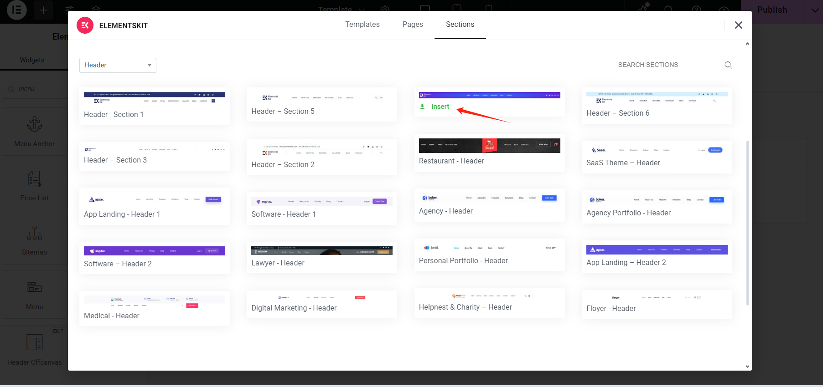This screenshot has height=387, width=823.
Task: Switch to the Templates tab
Action: (362, 25)
